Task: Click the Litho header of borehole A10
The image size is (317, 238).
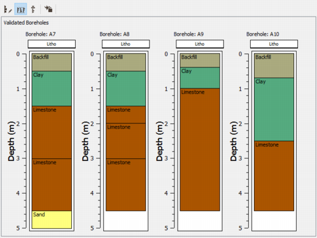Action: [274, 44]
